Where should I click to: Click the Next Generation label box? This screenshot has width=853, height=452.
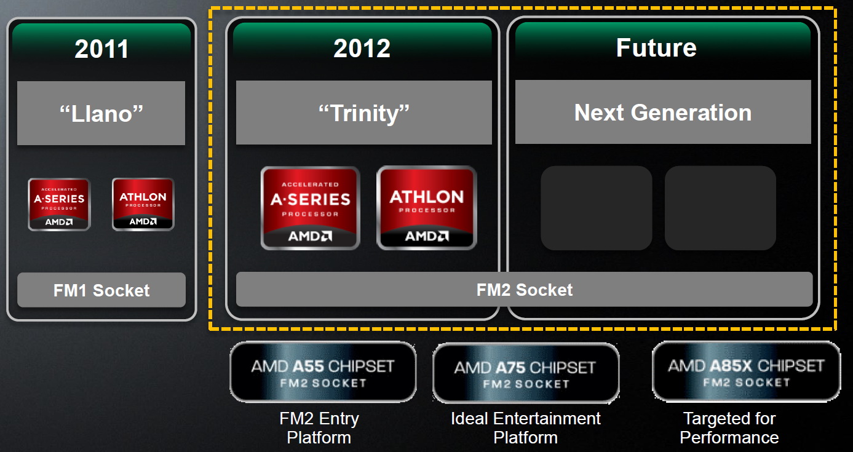[x=663, y=113]
